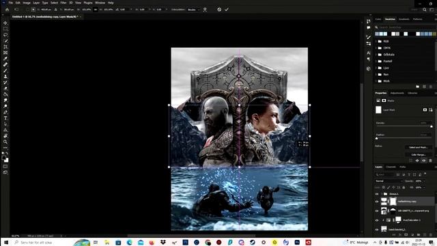Hide the Hue/Saturation 1 adjustment layer
Screen dimensions: 437x246
pos(377,220)
